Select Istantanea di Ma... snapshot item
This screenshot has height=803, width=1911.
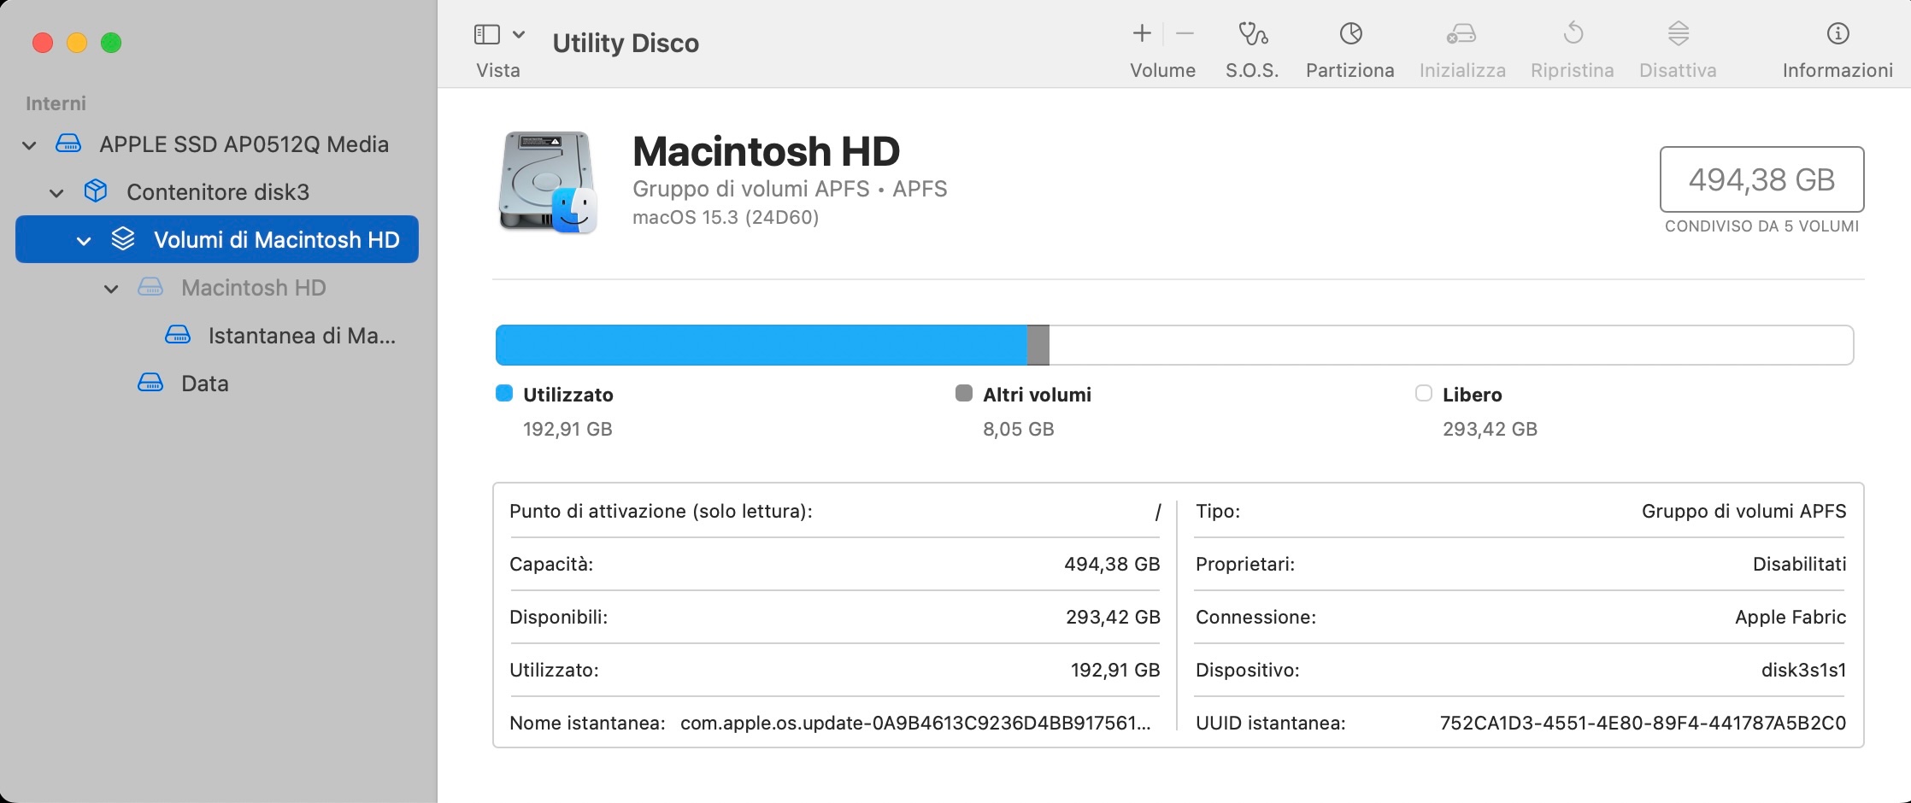pyautogui.click(x=301, y=336)
